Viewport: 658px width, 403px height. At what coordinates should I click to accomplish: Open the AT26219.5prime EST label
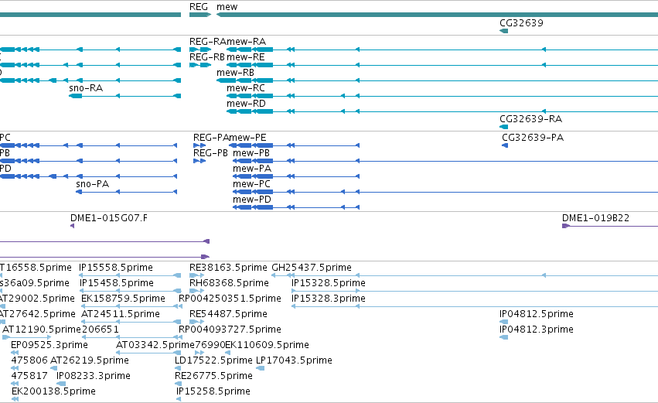pos(90,361)
